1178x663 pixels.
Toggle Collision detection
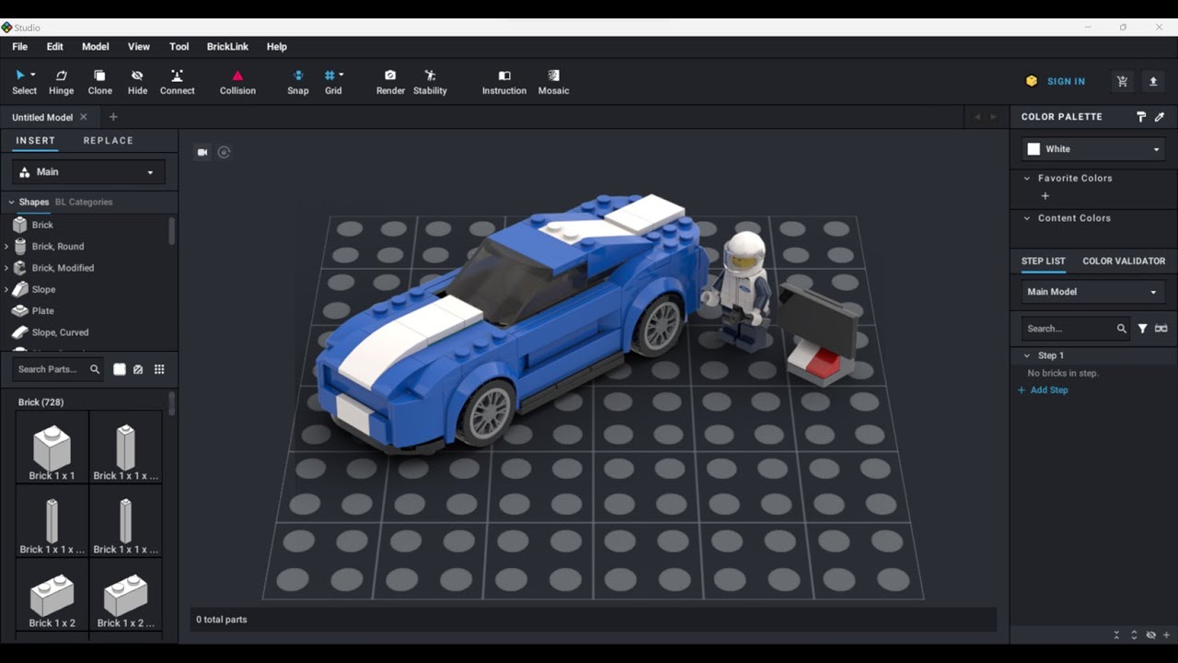(x=237, y=82)
